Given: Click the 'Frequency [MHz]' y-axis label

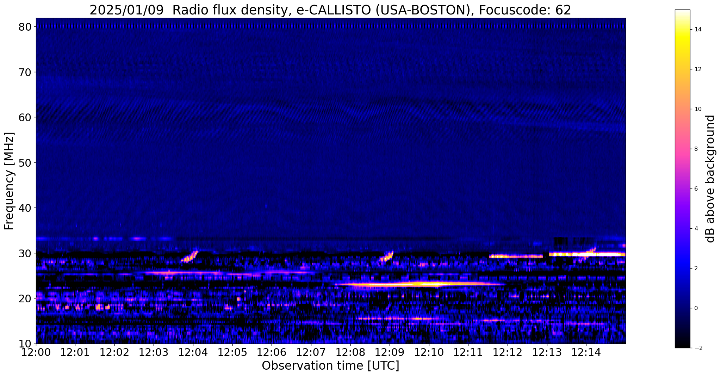Looking at the screenshot, I should (9, 181).
